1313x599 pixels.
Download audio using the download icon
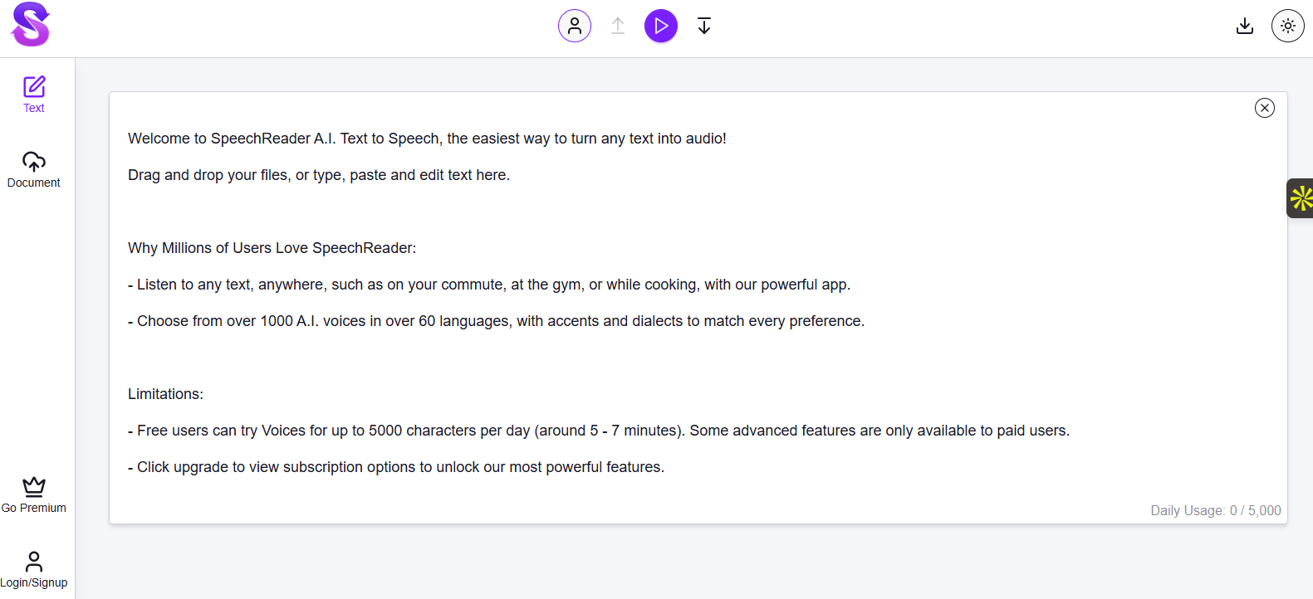pyautogui.click(x=1245, y=26)
